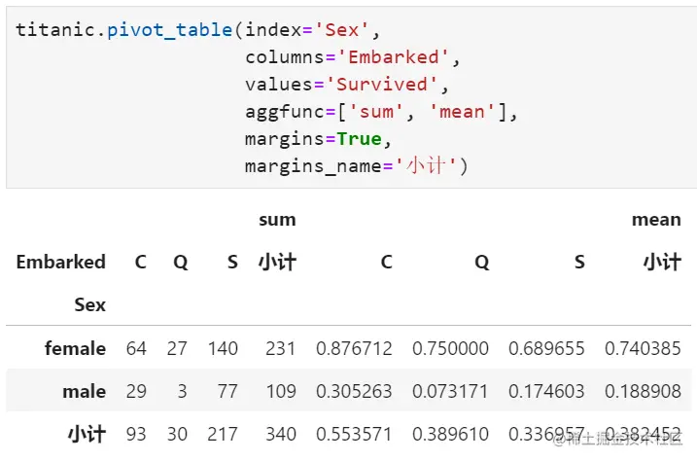Click the 'C' column under sum
Screen dimensions: 697x461
141,262
